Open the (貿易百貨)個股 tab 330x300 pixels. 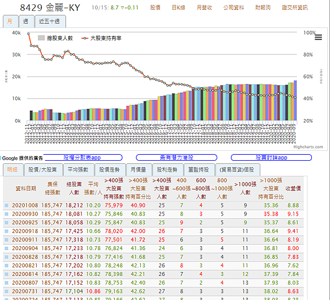(238, 169)
